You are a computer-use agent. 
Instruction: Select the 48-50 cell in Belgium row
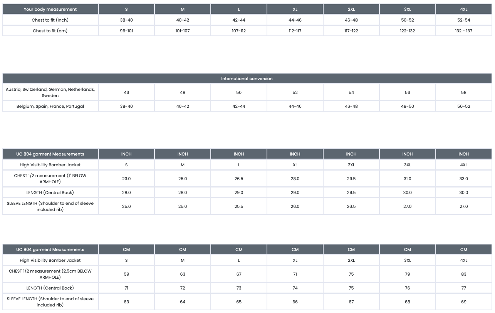[x=407, y=106]
